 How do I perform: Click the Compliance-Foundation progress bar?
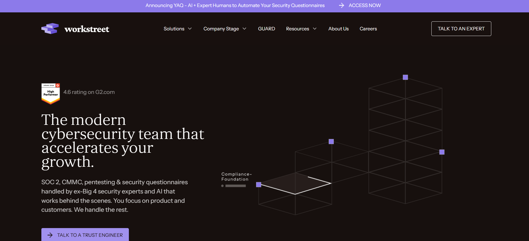[236, 186]
